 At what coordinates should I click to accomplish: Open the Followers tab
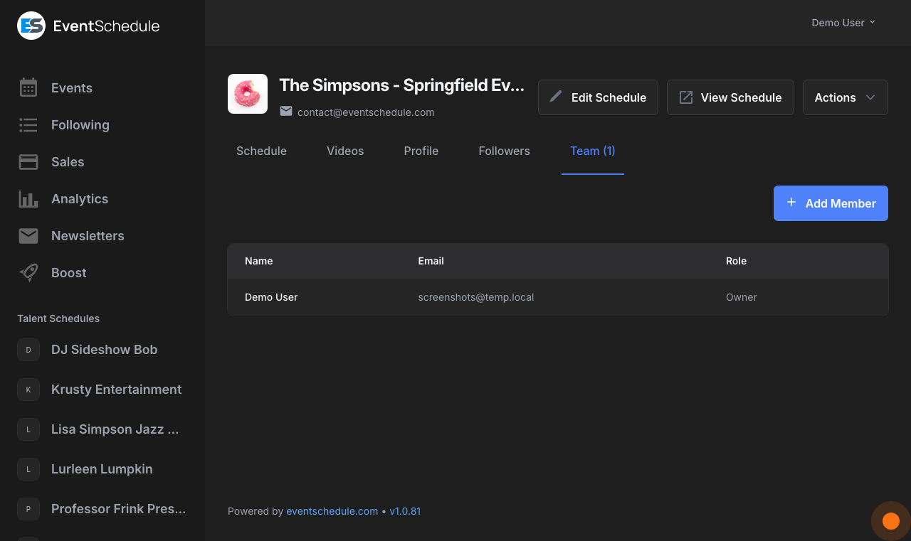point(504,151)
